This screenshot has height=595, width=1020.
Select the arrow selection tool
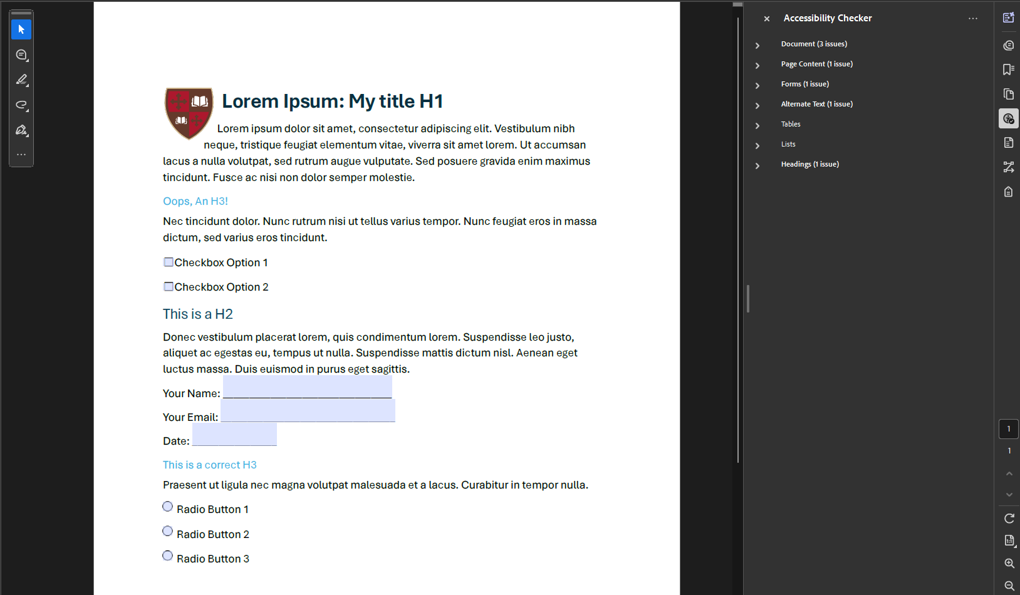21,29
